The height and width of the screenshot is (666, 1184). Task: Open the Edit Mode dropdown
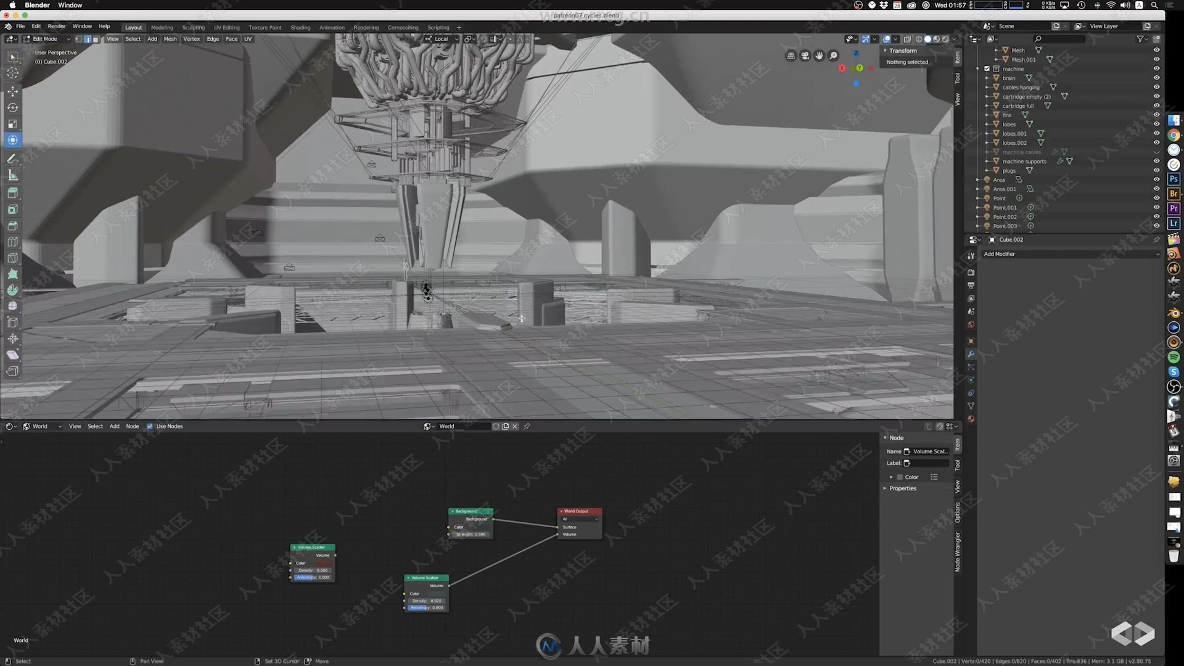click(x=47, y=39)
